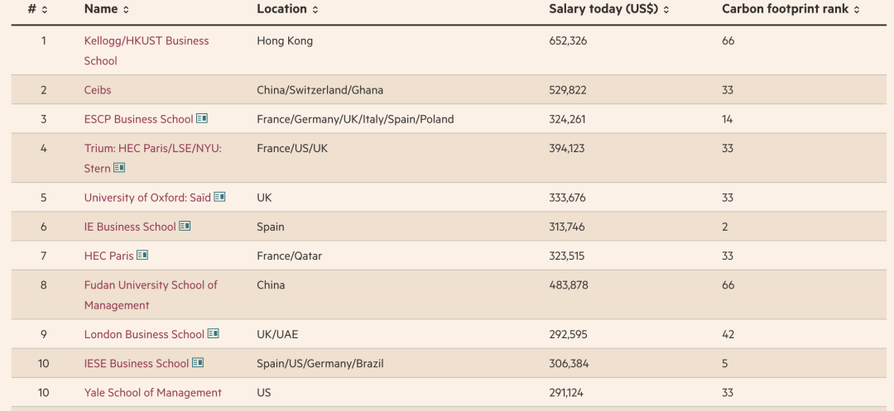
Task: Click profile icon beside IE Business School
Action: pyautogui.click(x=185, y=226)
